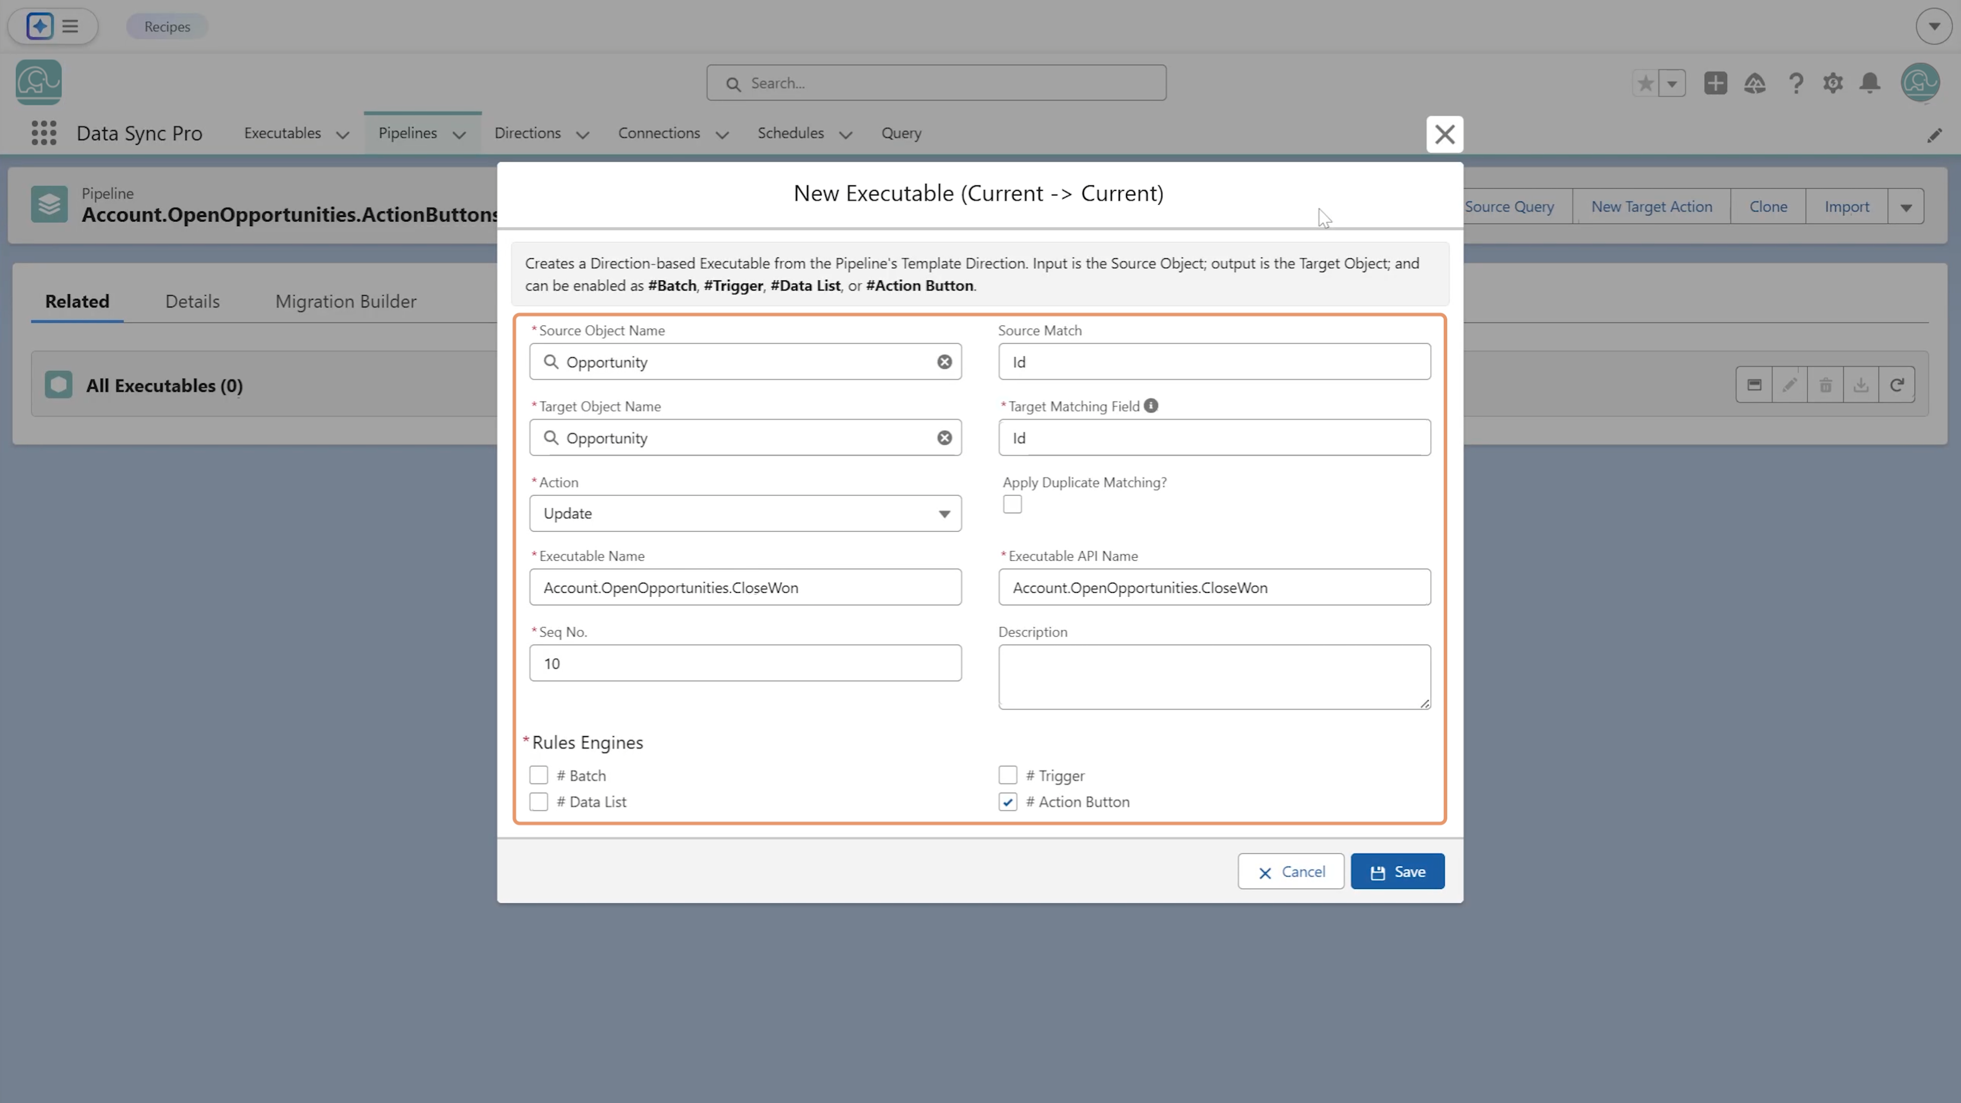Focus the global Search field
Viewport: 1961px width, 1103px height.
(936, 83)
